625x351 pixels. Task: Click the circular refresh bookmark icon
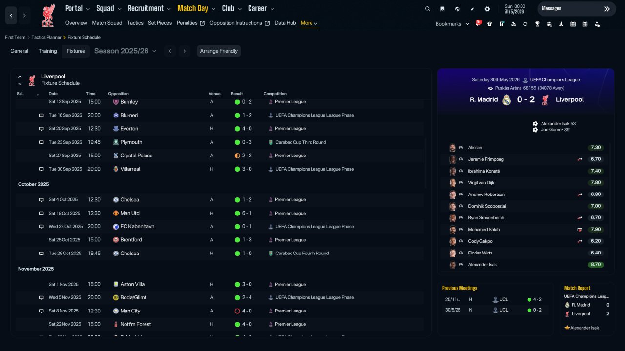(525, 24)
